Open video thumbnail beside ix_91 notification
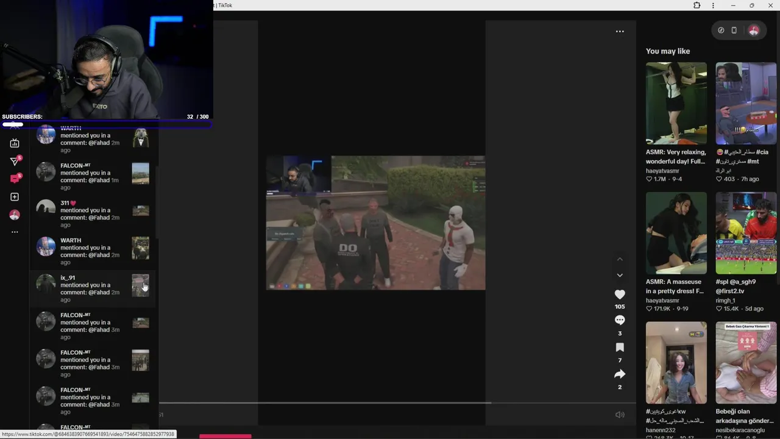The image size is (780, 439). [140, 285]
